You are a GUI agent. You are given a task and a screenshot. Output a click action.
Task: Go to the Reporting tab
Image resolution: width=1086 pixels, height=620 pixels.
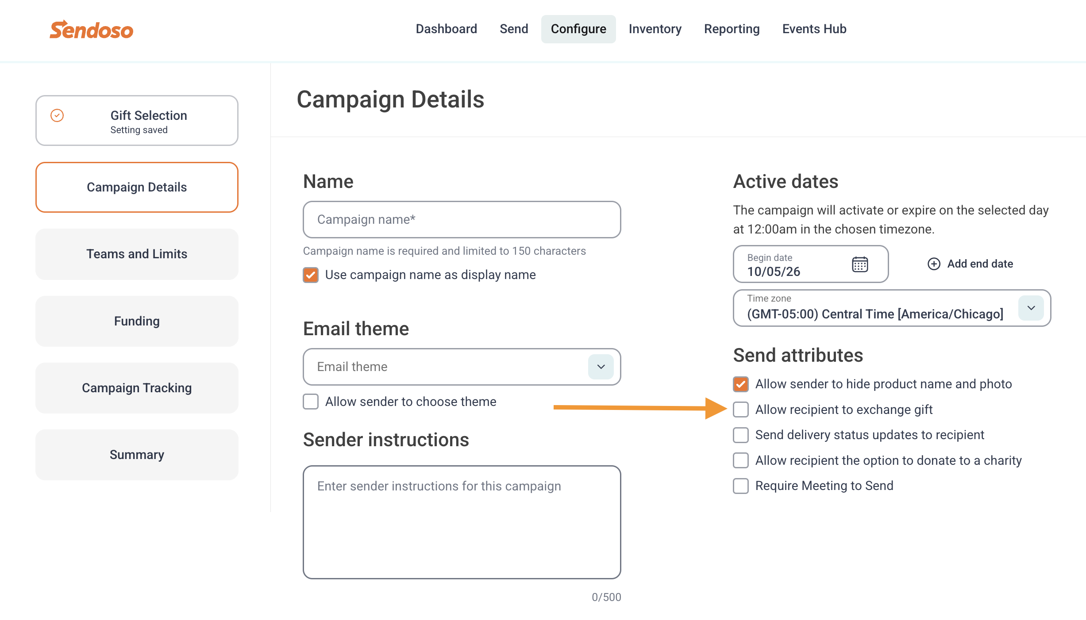[732, 29]
